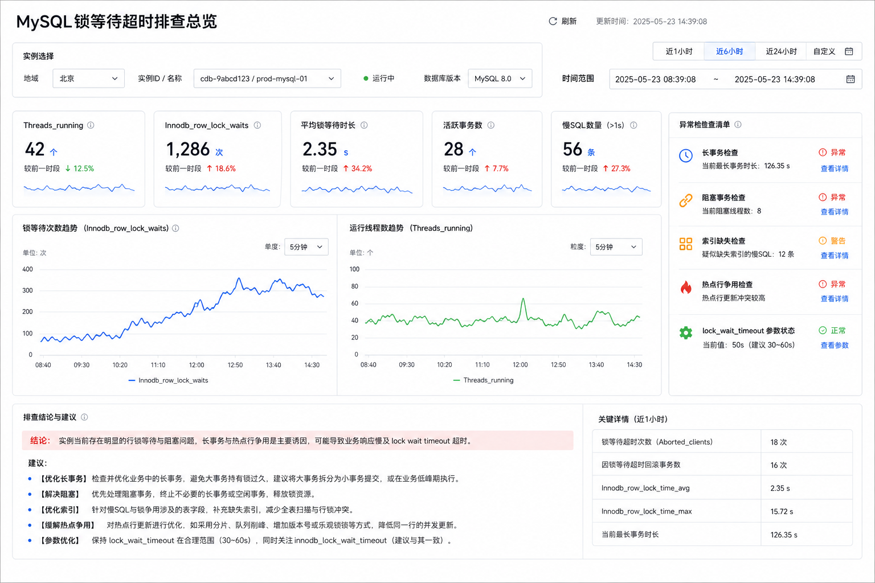Image resolution: width=875 pixels, height=583 pixels.
Task: Click info icon beside 排查结论与建议
Action: 84,417
